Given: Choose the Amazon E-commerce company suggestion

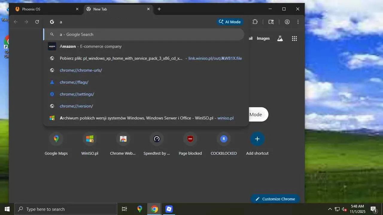Looking at the screenshot, I should (x=144, y=46).
